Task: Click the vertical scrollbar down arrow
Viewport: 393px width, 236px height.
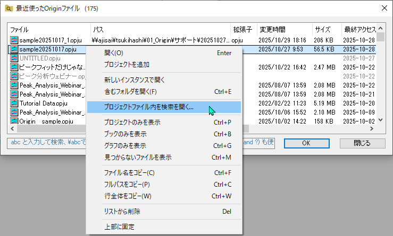Action: click(x=380, y=120)
